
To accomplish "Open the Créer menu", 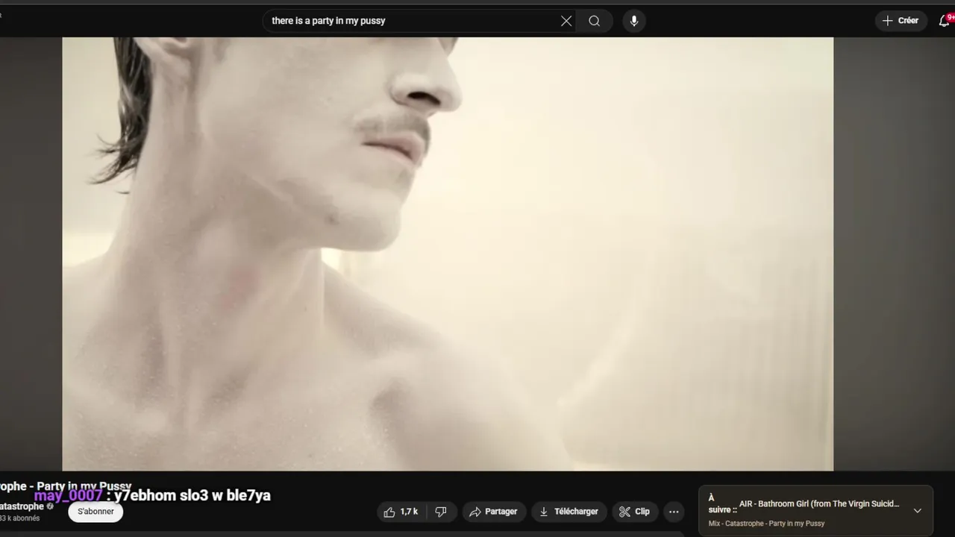I will click(901, 21).
